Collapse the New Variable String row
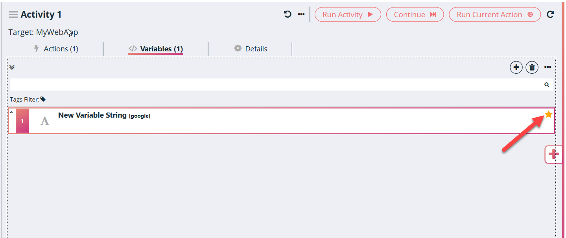 click(11, 113)
